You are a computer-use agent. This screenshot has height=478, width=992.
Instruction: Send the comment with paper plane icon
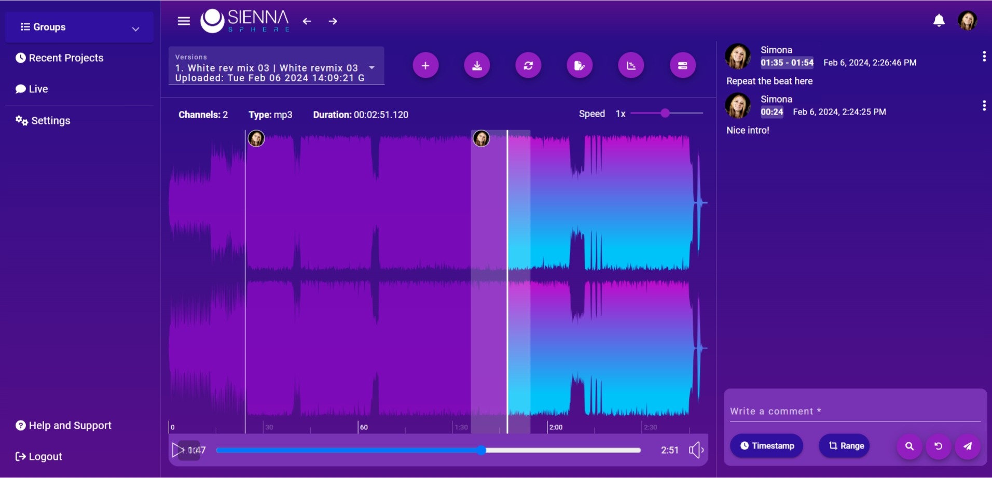tap(968, 446)
